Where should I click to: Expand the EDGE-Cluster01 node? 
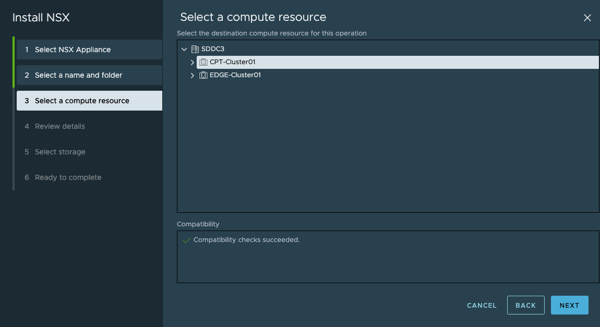click(x=193, y=75)
